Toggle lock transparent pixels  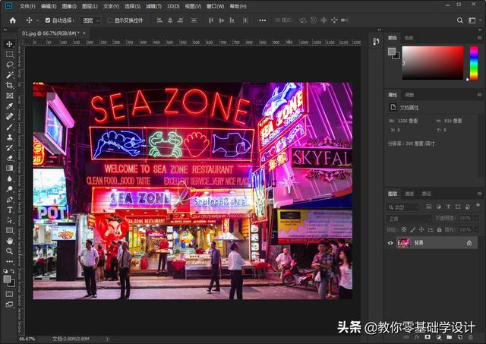pos(404,229)
